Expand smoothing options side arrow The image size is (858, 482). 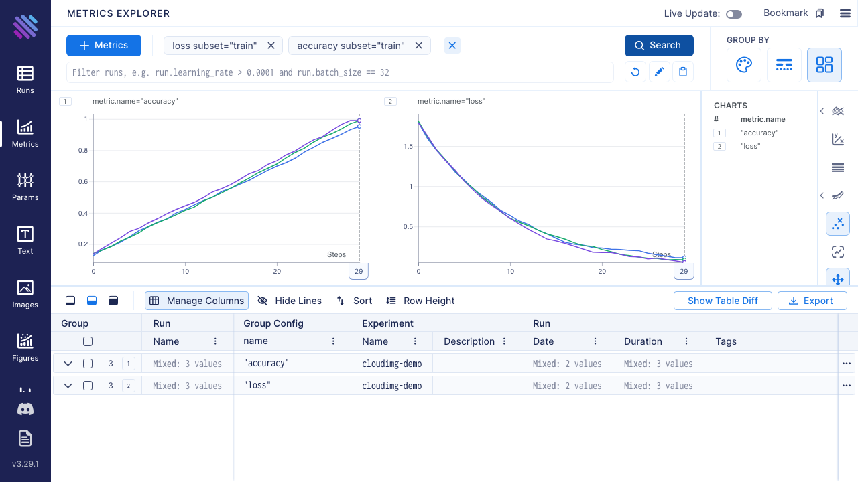click(822, 195)
